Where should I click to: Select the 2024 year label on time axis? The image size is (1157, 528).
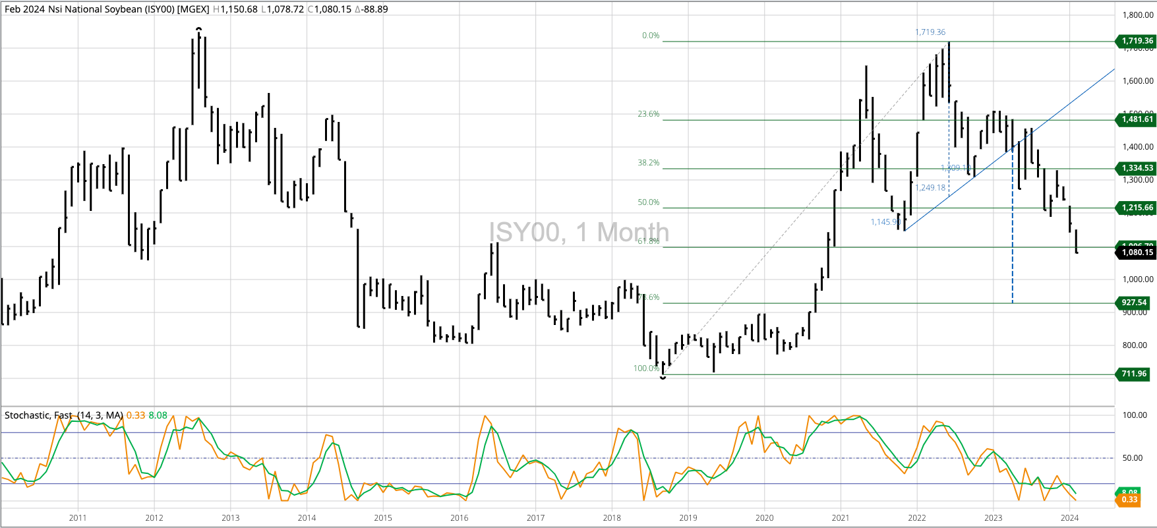pos(1069,517)
